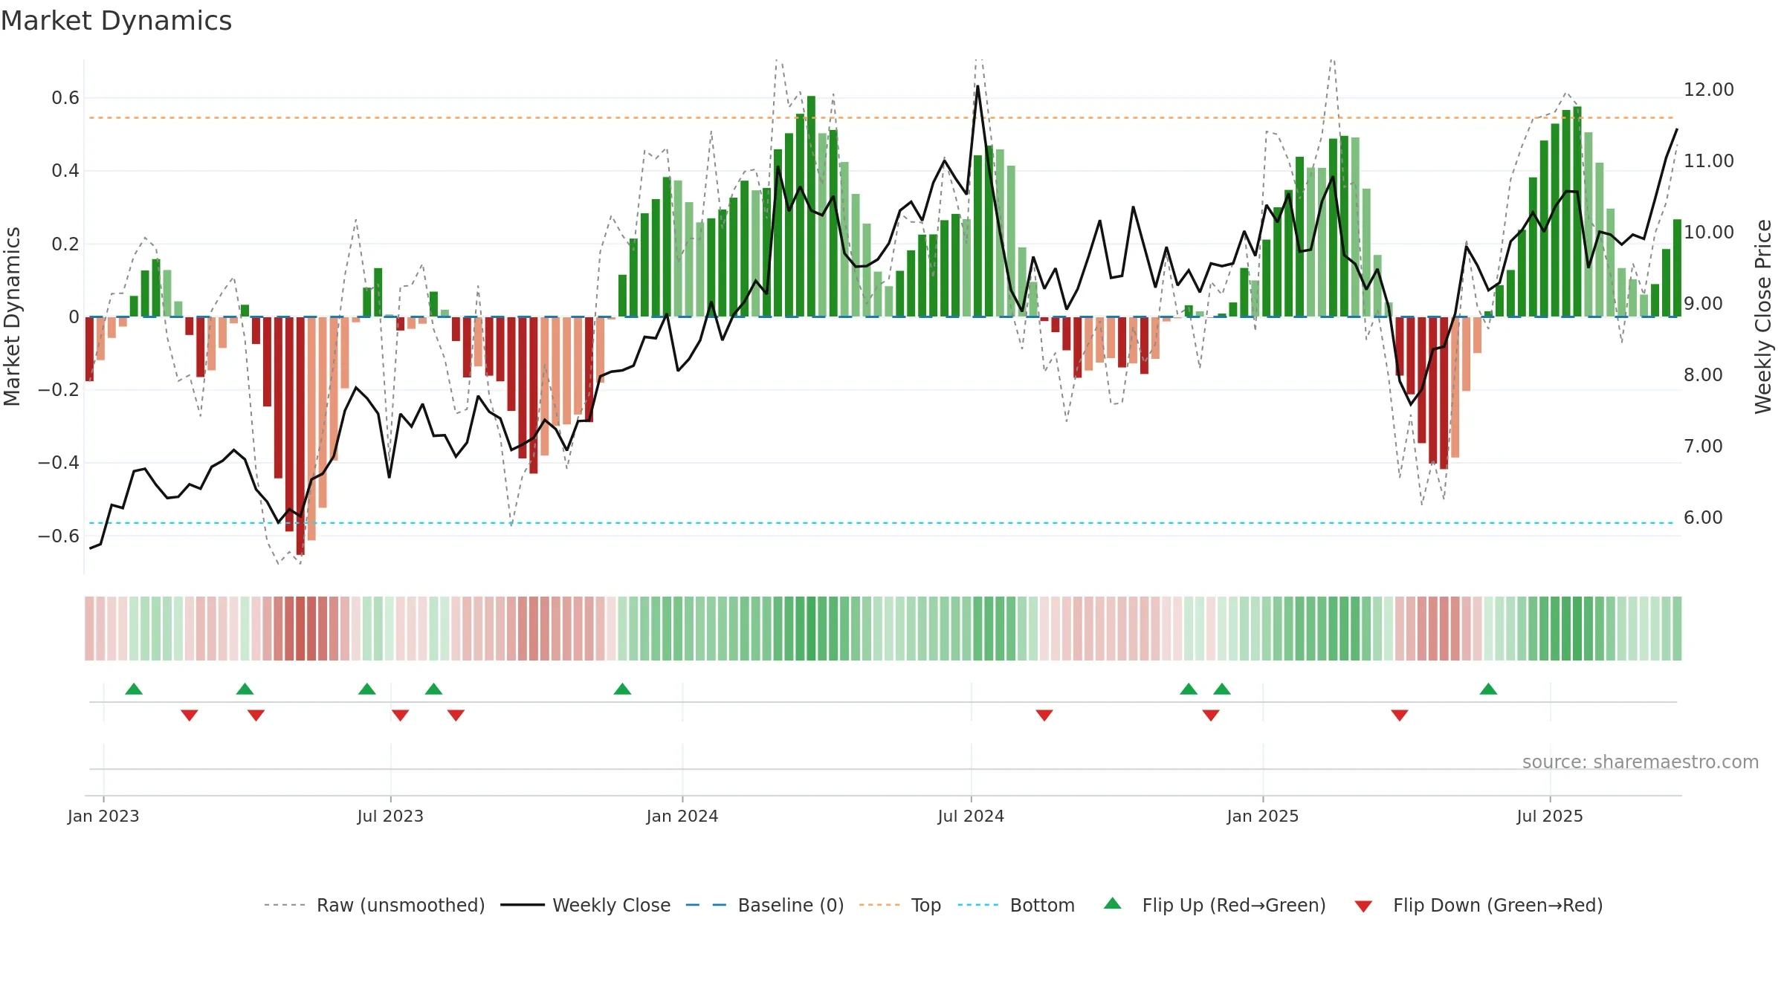Select the Flip Up marker in mid November 2024

(x=1189, y=689)
